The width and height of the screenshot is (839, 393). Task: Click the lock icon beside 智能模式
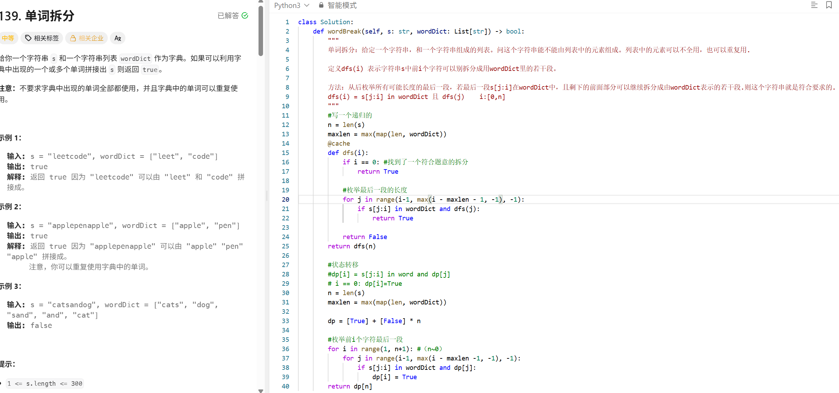point(321,5)
